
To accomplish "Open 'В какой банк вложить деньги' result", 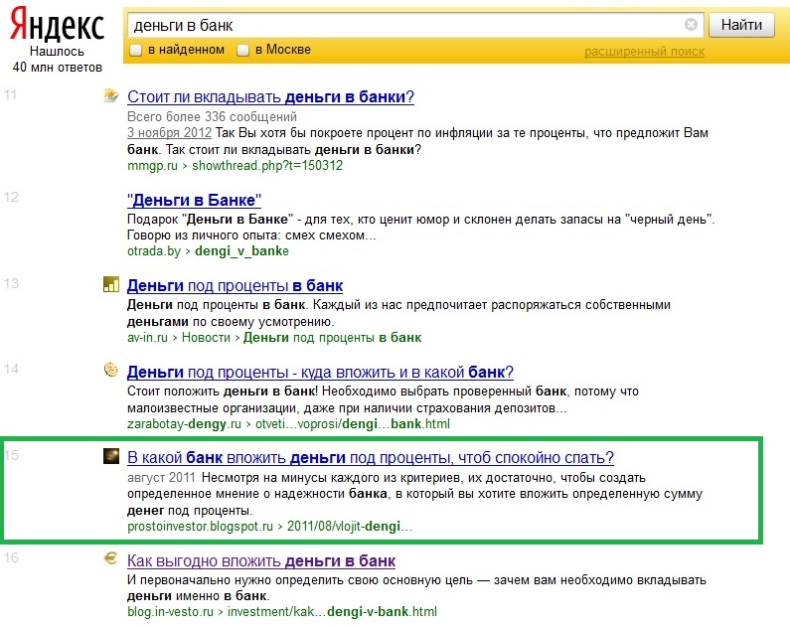I will [x=371, y=458].
